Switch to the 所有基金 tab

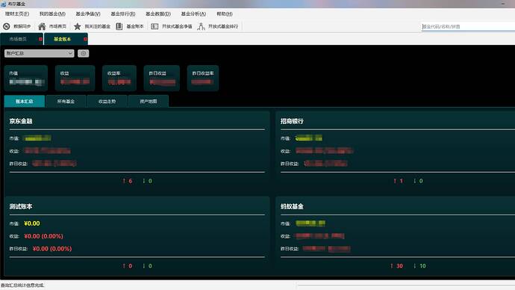(66, 101)
